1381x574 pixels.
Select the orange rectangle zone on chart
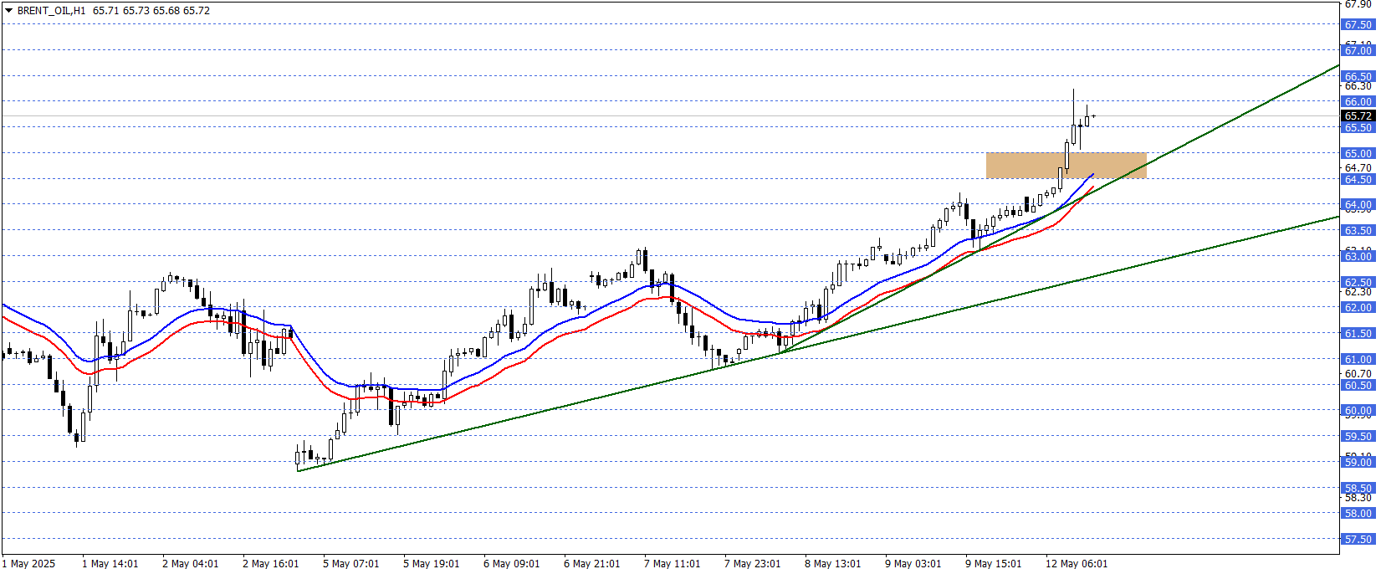[1066, 166]
